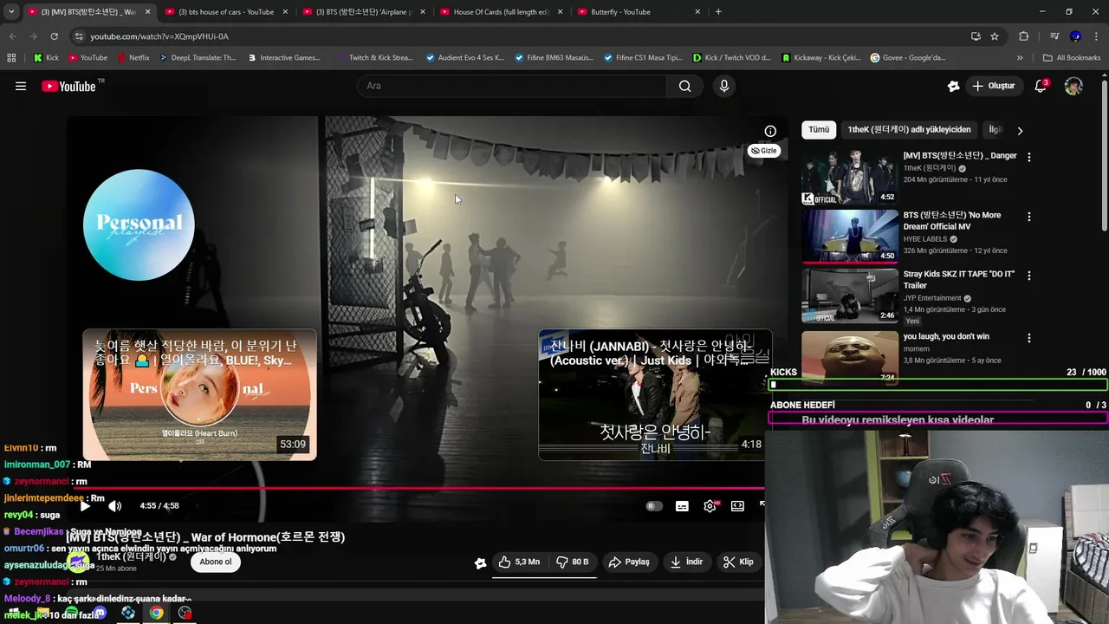
Task: Open the Netflix bookmark
Action: (133, 58)
